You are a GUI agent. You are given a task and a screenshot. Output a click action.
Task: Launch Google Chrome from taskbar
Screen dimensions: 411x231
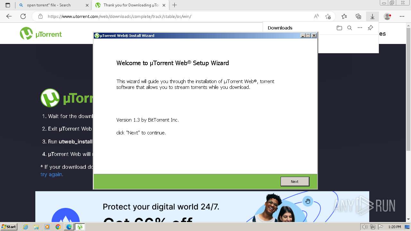coord(58,227)
